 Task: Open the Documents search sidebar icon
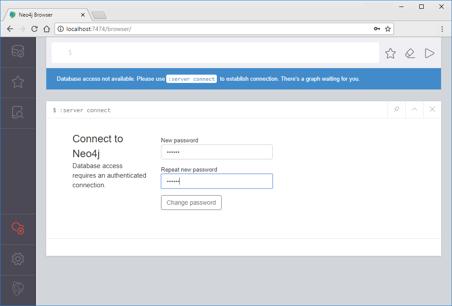[18, 113]
